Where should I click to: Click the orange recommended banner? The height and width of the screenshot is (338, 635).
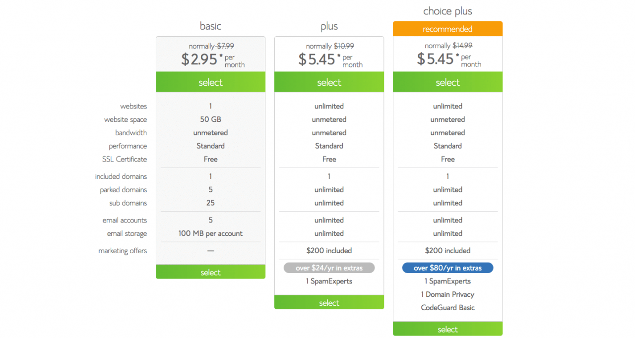pyautogui.click(x=447, y=29)
